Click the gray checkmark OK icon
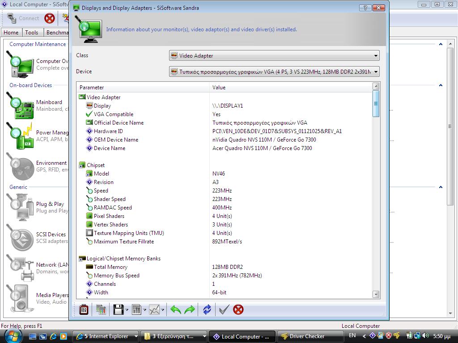458x343 pixels. [224, 310]
